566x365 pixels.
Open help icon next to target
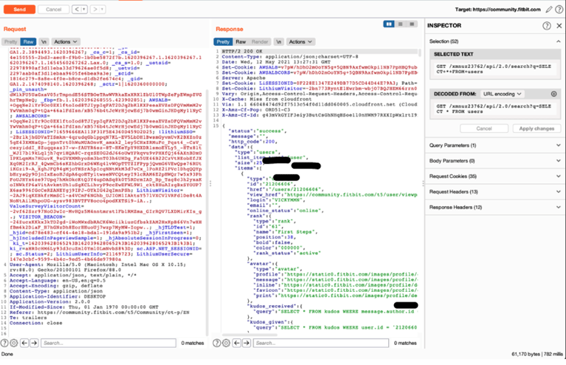559,10
